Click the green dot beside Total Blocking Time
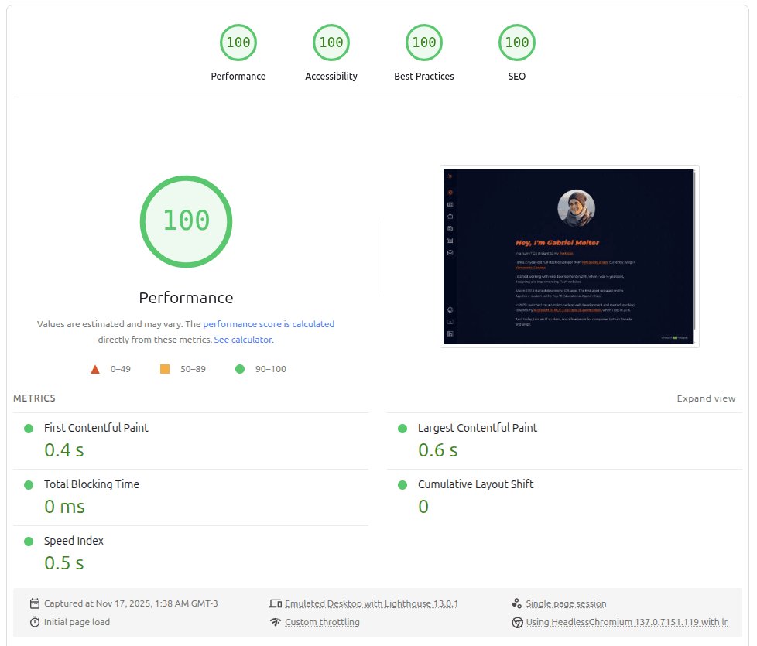Screen dimensions: 757x646 click(x=29, y=484)
